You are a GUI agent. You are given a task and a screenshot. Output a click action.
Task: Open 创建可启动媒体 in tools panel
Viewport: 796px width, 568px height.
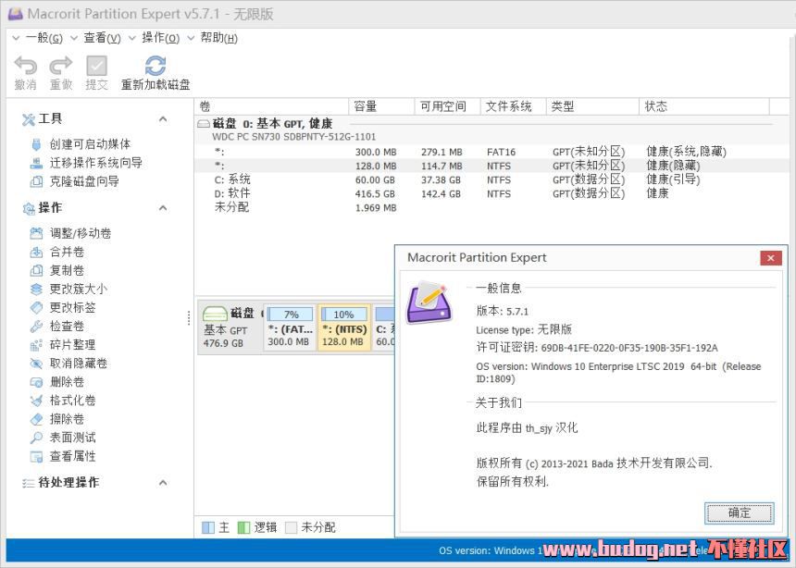click(x=89, y=144)
